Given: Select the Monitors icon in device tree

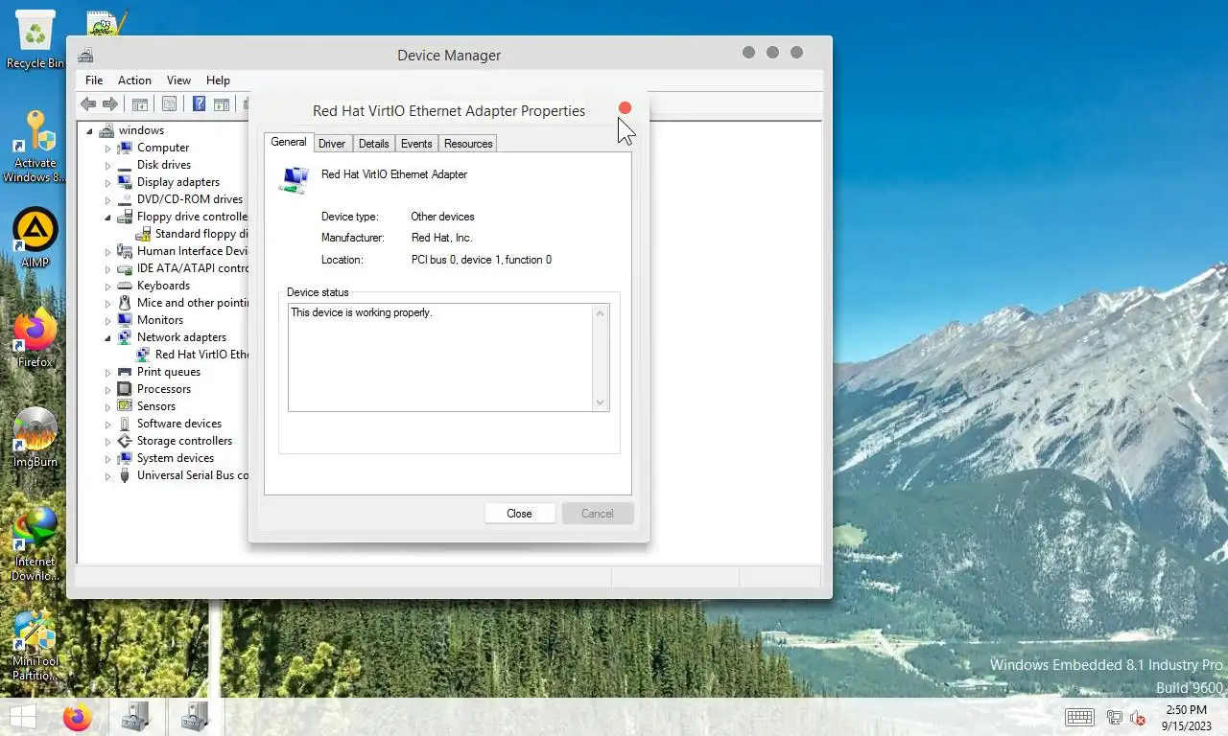Looking at the screenshot, I should click(125, 320).
